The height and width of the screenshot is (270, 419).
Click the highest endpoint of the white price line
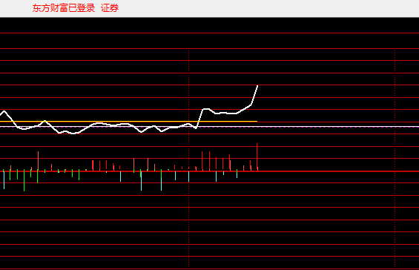tap(257, 86)
